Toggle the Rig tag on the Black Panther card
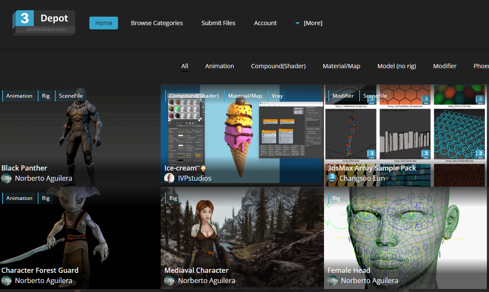 pyautogui.click(x=46, y=95)
